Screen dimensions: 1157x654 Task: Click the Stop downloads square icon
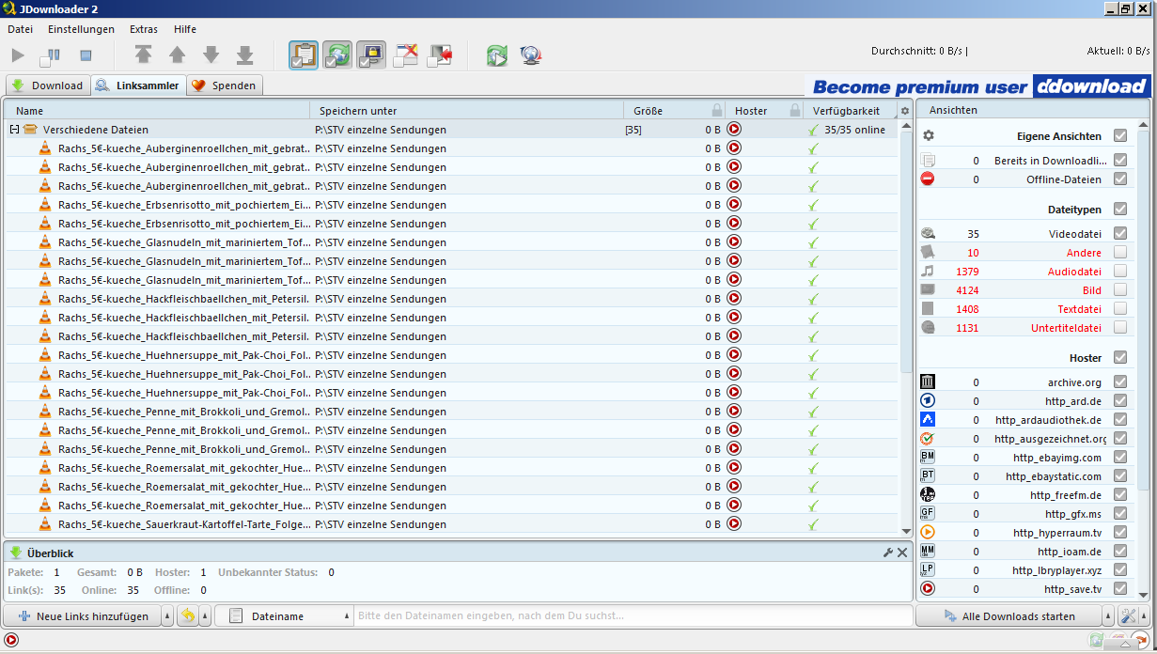tap(86, 56)
